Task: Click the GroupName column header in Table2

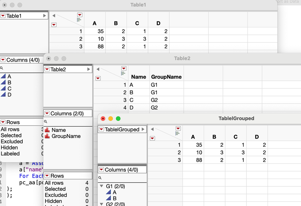Action: pos(166,77)
